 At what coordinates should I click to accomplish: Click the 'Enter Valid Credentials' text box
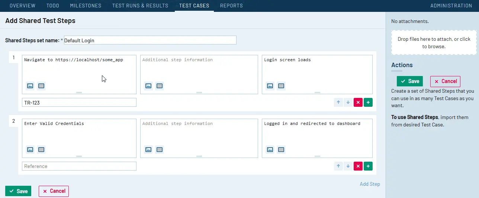(x=79, y=138)
